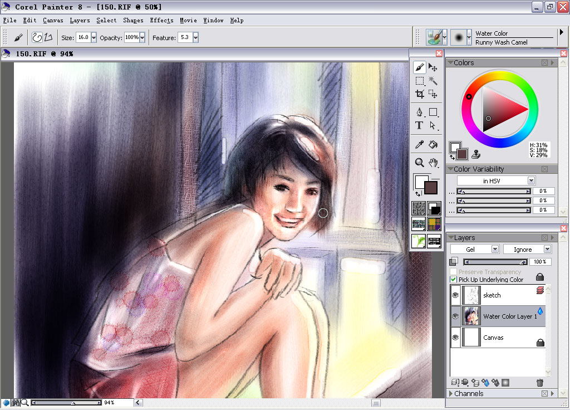Close the toolbox palette
Viewport: 570px width, 410px height.
(439, 53)
